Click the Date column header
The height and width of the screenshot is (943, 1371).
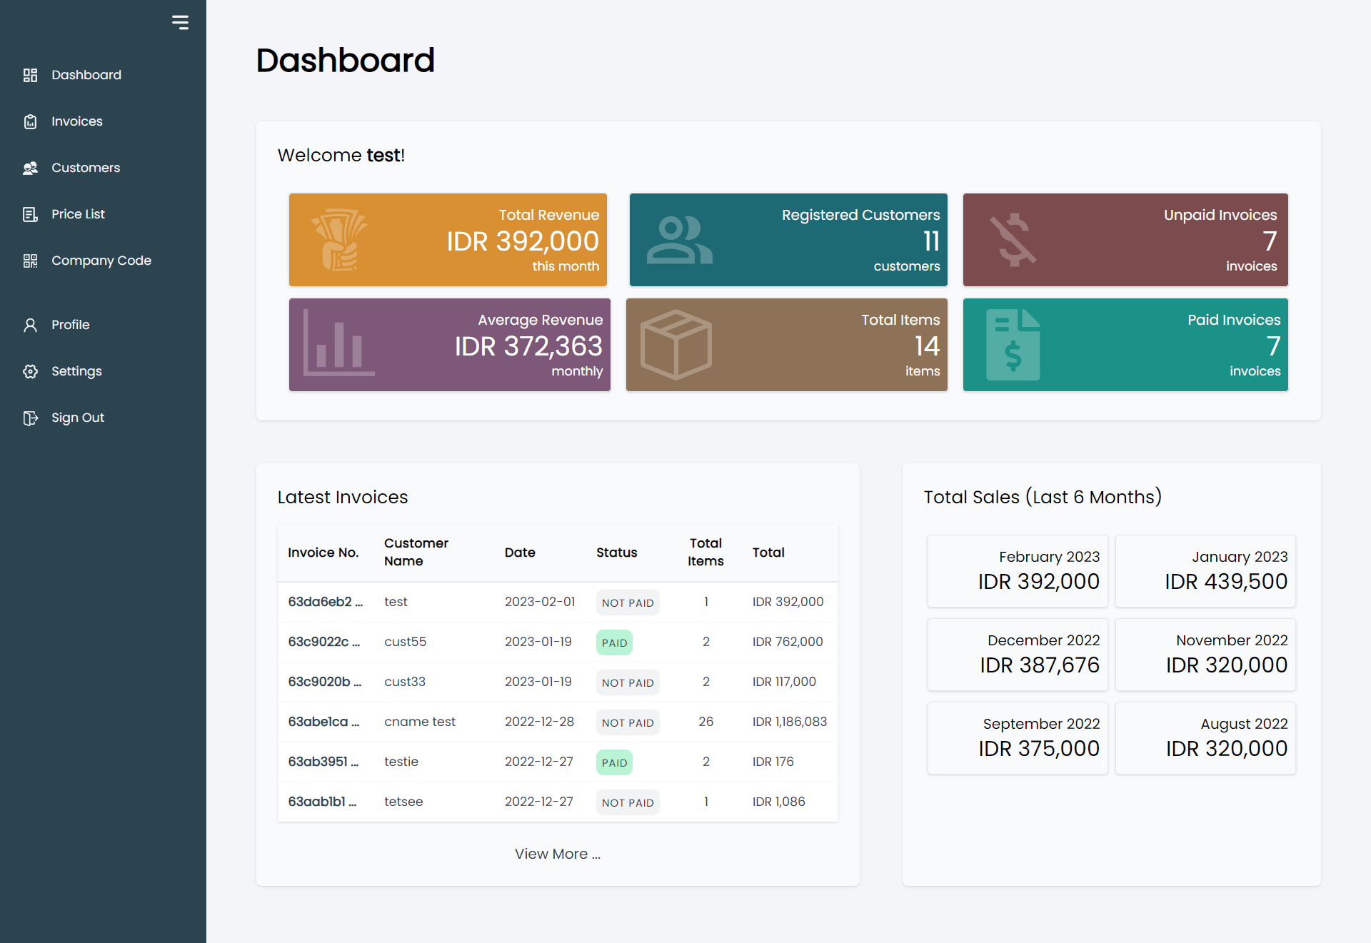pyautogui.click(x=520, y=553)
